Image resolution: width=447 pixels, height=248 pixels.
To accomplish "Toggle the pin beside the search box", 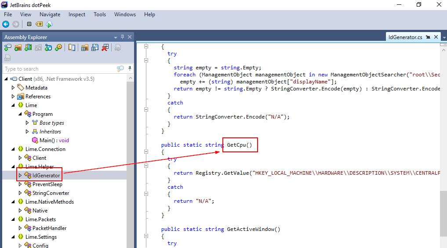I will [x=130, y=69].
